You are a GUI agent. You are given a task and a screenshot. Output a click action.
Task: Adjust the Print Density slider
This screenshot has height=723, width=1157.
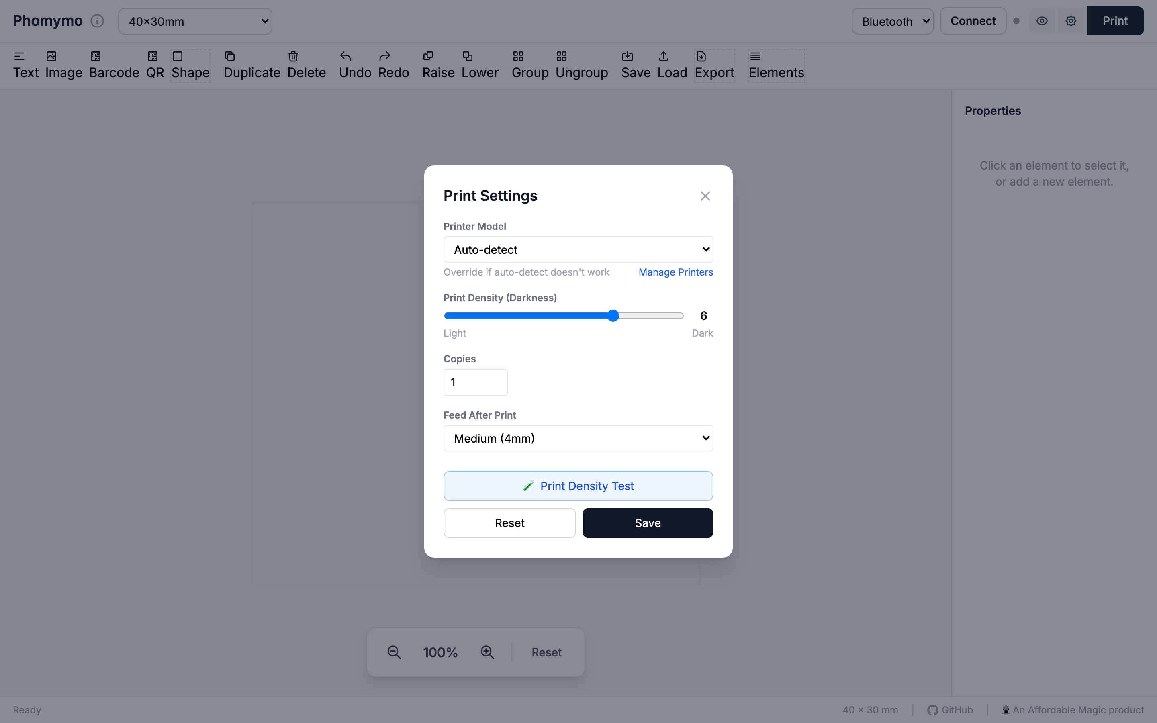pos(613,316)
